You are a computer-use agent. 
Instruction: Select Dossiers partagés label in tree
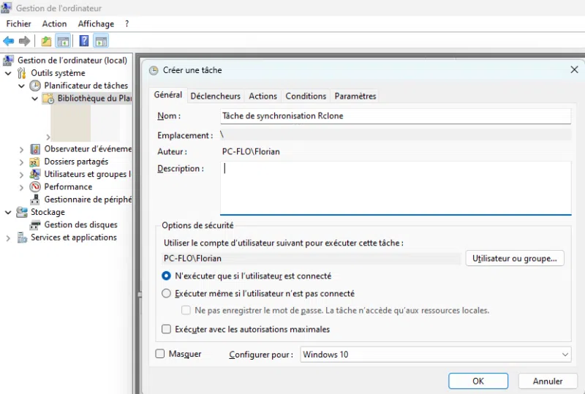coord(76,162)
